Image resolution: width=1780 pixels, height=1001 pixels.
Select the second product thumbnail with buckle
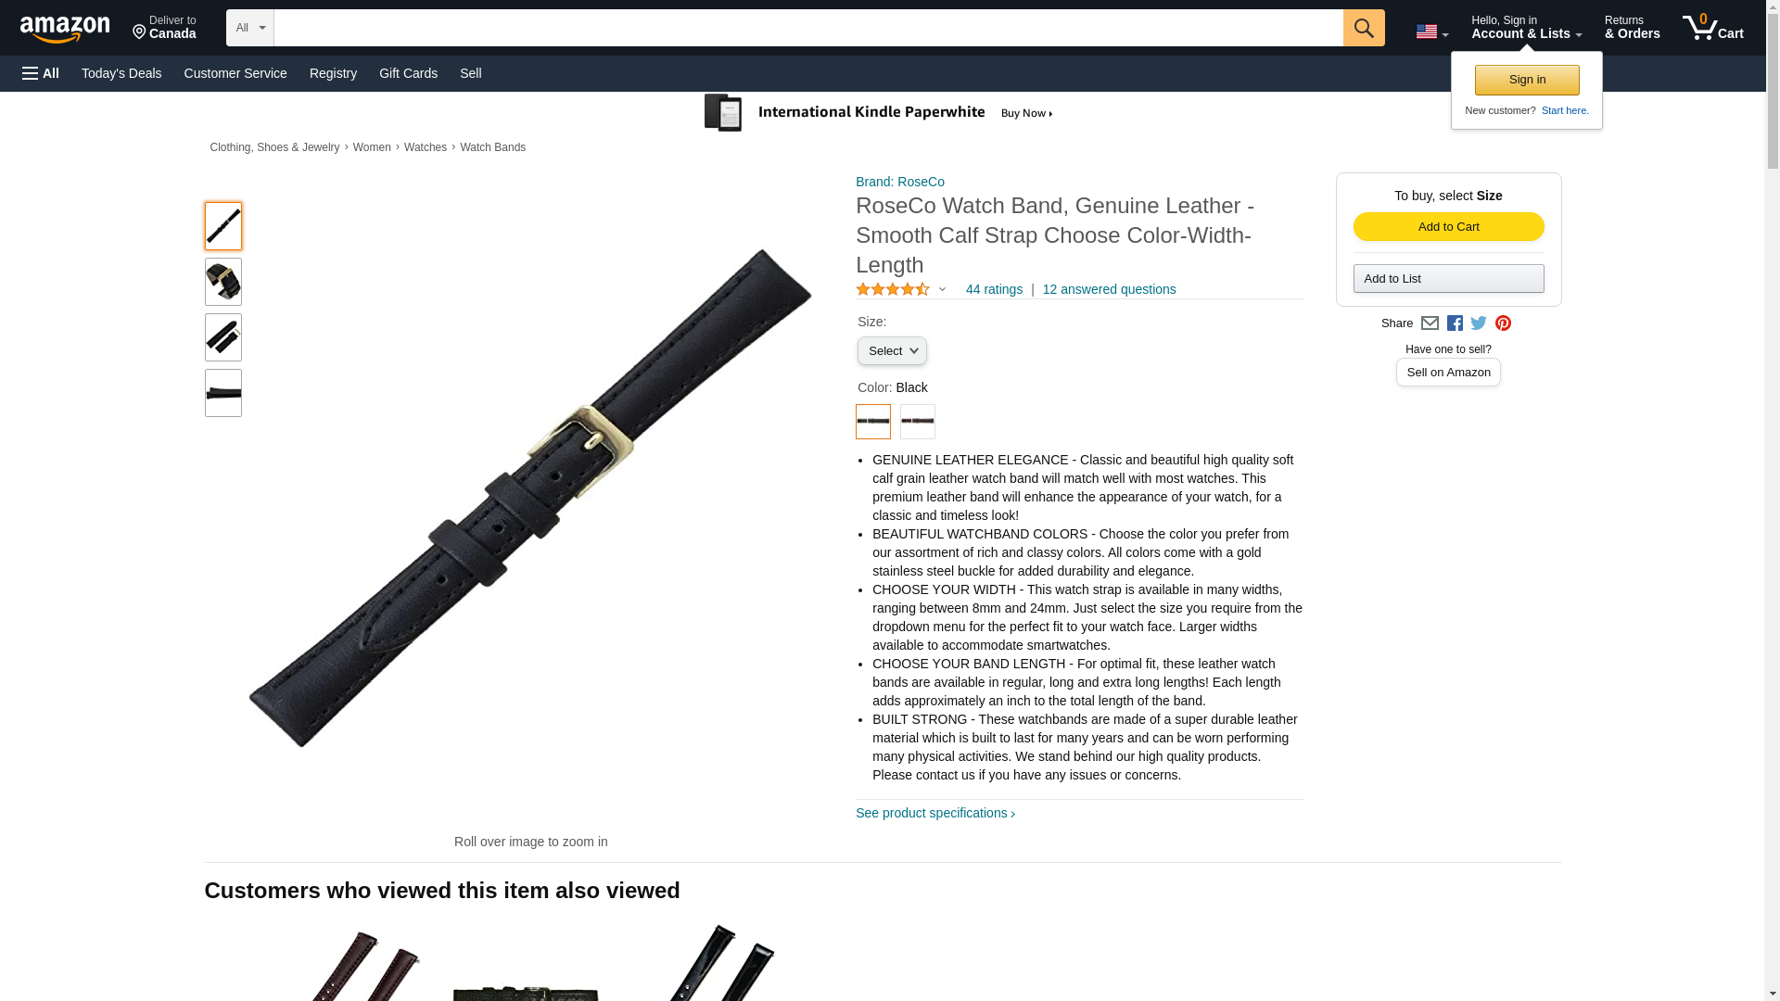pos(223,282)
